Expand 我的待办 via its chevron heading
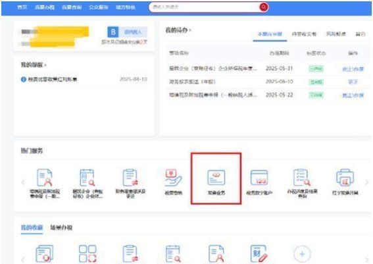The height and width of the screenshot is (264, 373). tap(178, 30)
